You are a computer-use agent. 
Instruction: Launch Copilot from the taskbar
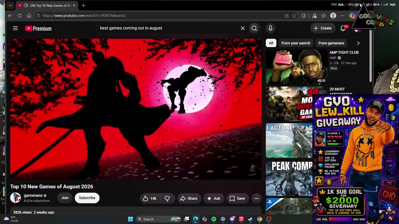(x=204, y=219)
